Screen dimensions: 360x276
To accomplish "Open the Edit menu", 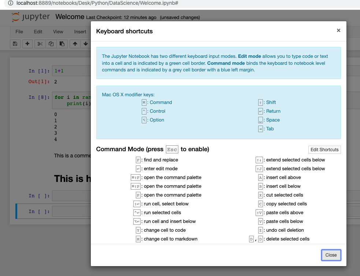I will 38,31.
